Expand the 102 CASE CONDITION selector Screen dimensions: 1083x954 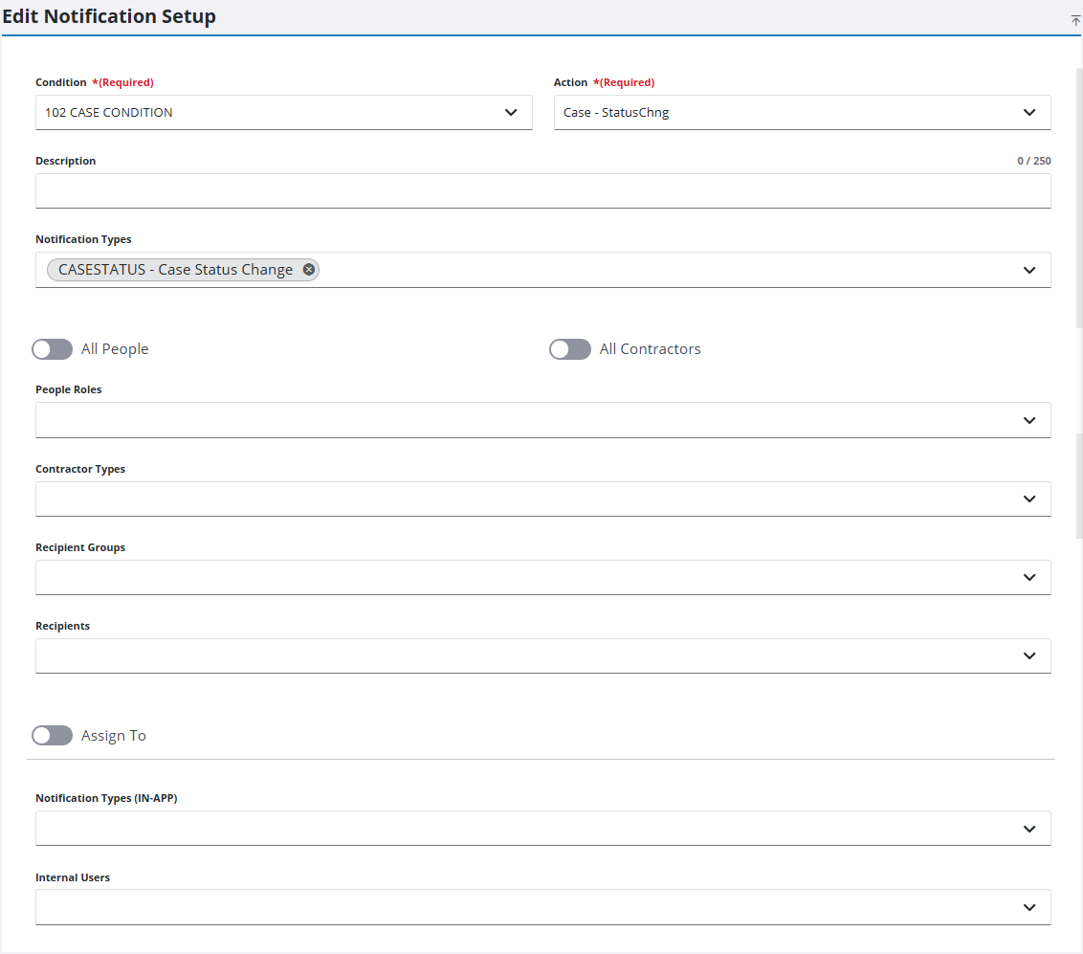(x=284, y=112)
